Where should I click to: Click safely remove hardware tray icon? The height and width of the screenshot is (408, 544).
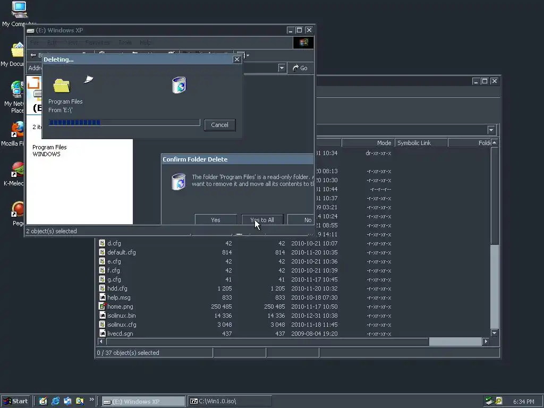tap(489, 401)
